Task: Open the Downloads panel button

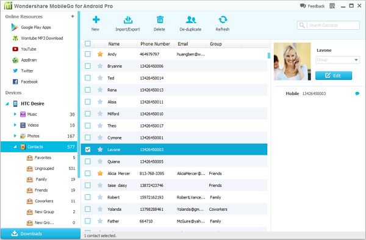Action: tap(40, 233)
